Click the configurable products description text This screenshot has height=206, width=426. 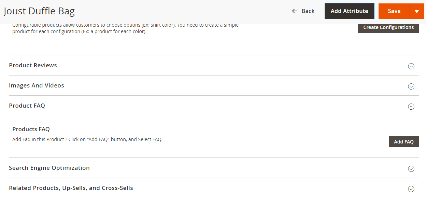tap(125, 29)
